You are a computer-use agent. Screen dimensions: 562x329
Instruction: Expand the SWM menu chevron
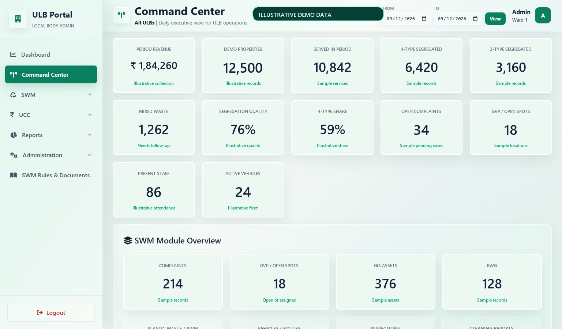tap(90, 95)
